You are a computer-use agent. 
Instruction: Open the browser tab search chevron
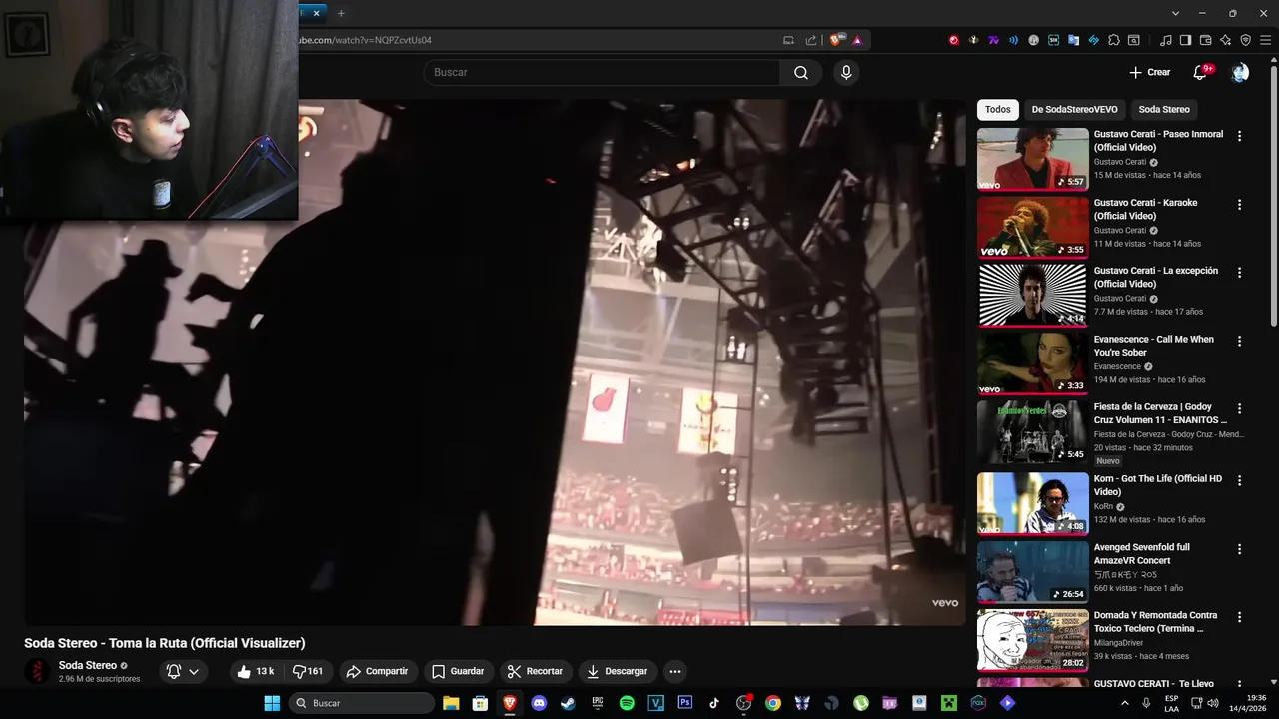[1176, 13]
